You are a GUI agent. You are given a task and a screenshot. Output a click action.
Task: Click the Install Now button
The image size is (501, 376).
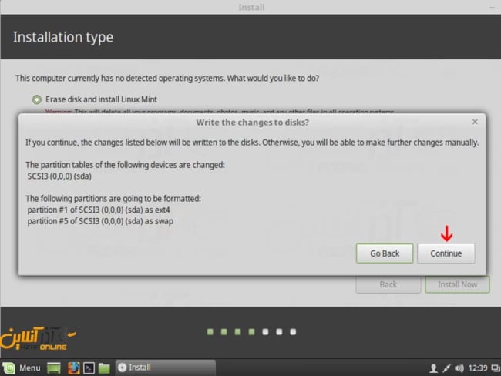coord(457,284)
